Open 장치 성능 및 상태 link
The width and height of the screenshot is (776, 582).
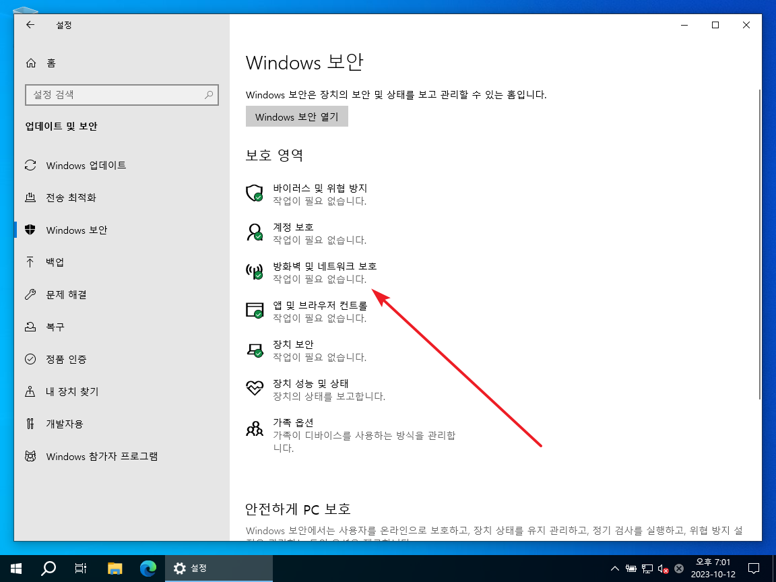pyautogui.click(x=311, y=383)
